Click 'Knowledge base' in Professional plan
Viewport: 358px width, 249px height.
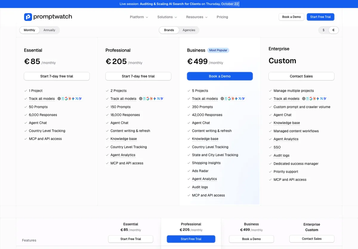(124, 139)
